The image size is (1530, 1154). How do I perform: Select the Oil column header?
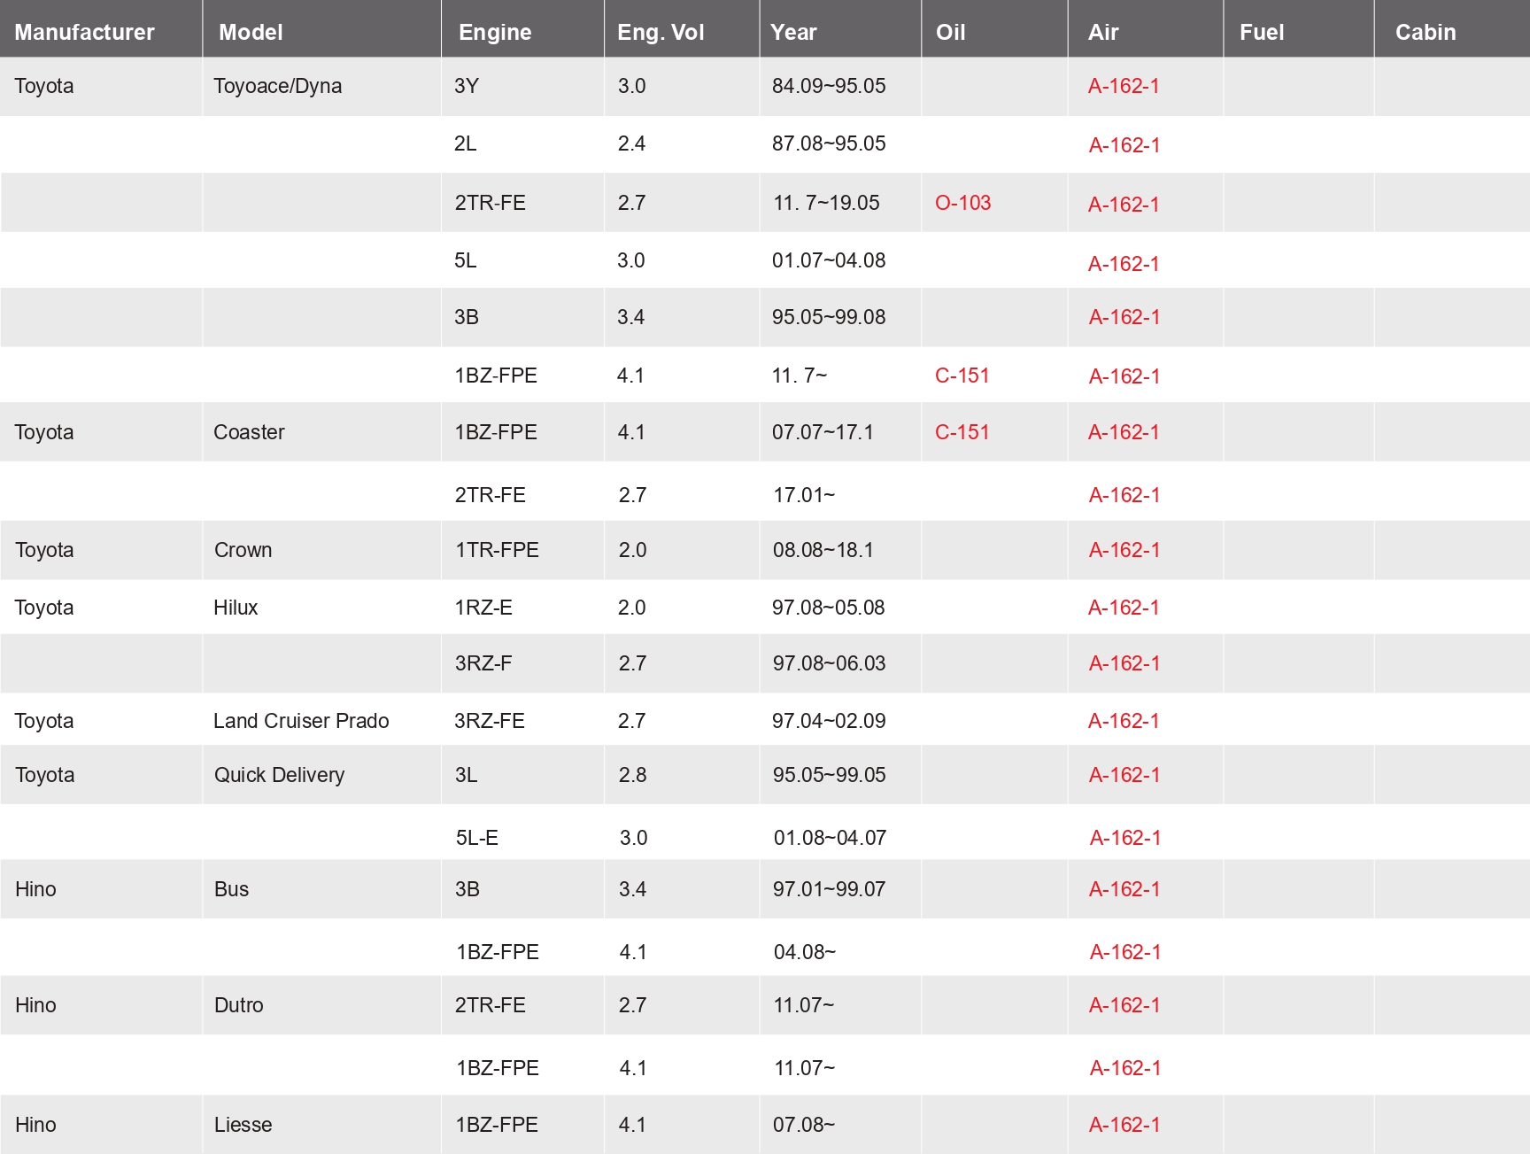[950, 32]
